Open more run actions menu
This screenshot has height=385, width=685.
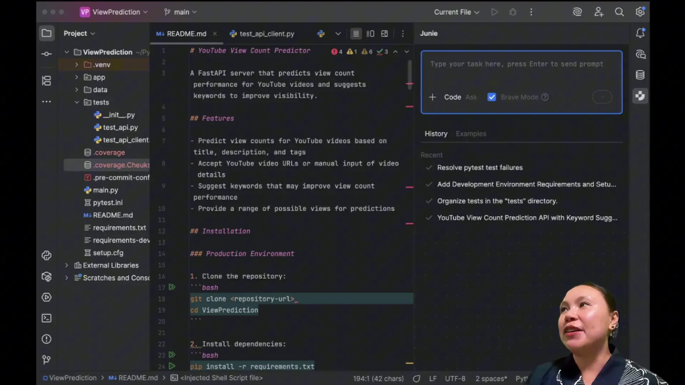531,12
